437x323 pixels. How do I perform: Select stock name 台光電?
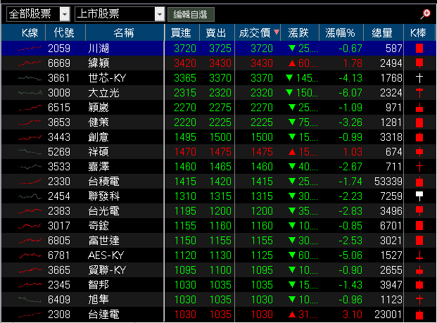pyautogui.click(x=103, y=211)
